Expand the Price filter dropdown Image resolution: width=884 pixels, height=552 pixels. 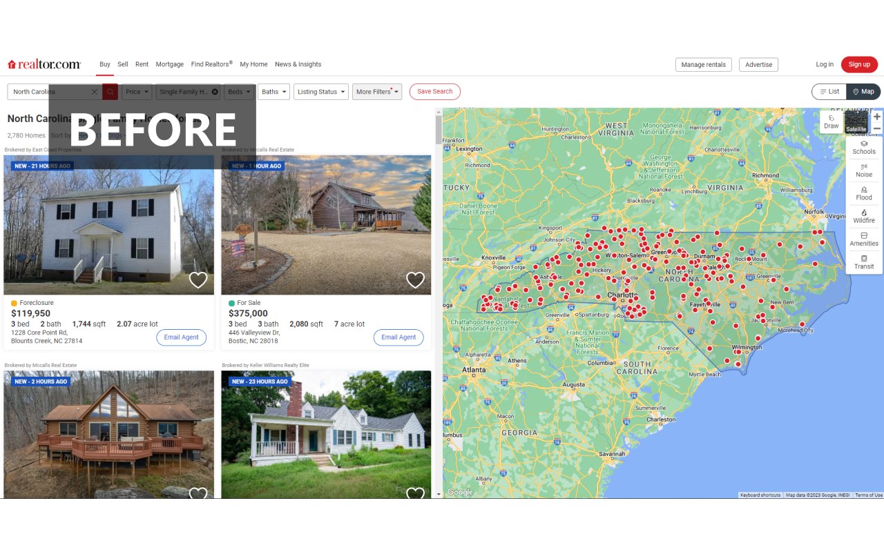(137, 92)
